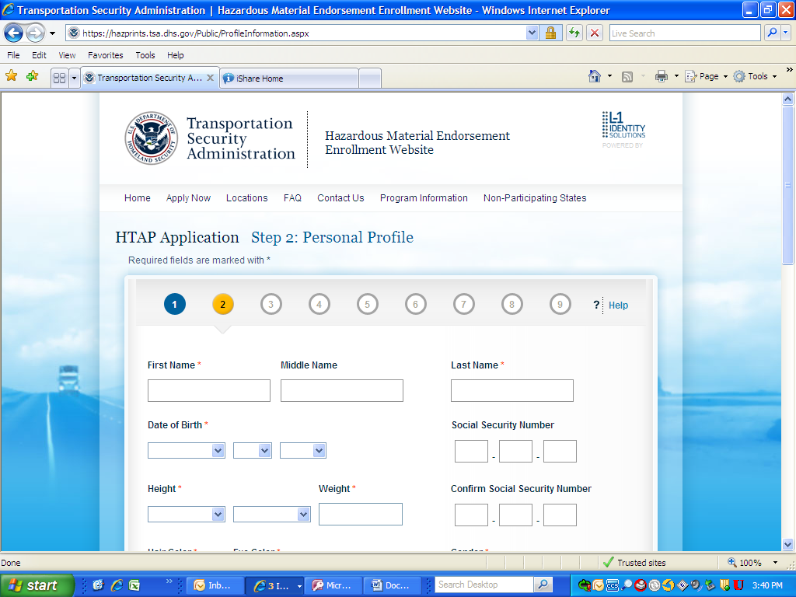This screenshot has width=796, height=597.
Task: Click step 1 circle in progress bar
Action: coord(175,305)
